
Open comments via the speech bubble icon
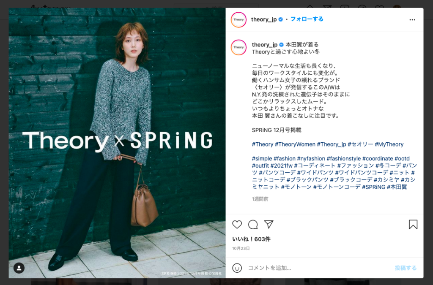pos(253,224)
